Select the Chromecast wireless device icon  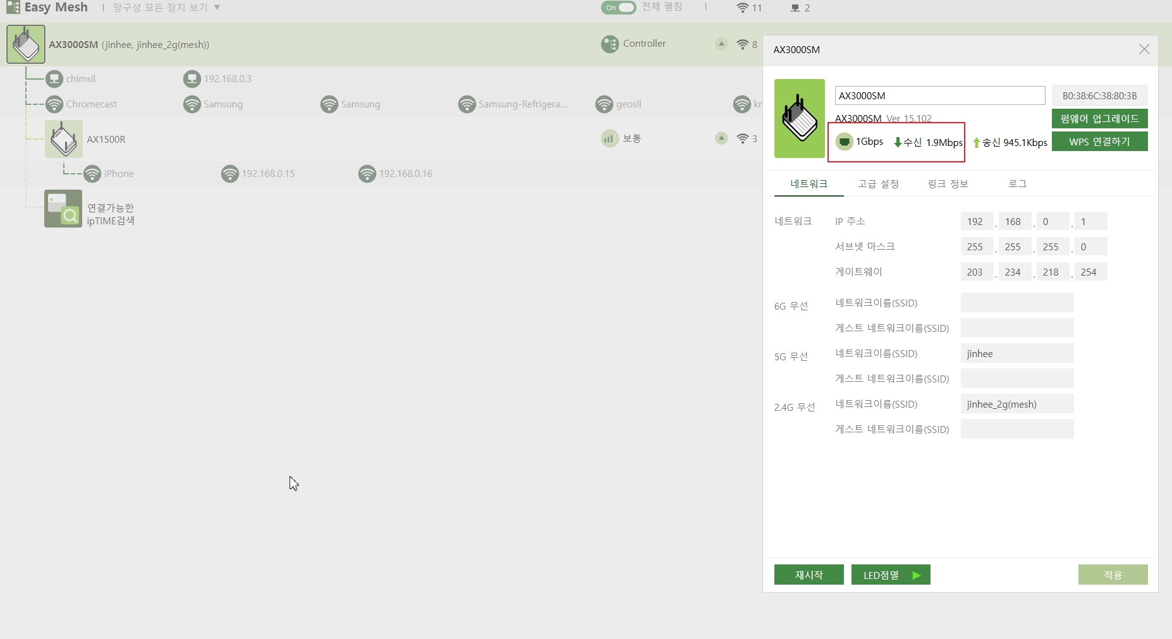coord(54,104)
